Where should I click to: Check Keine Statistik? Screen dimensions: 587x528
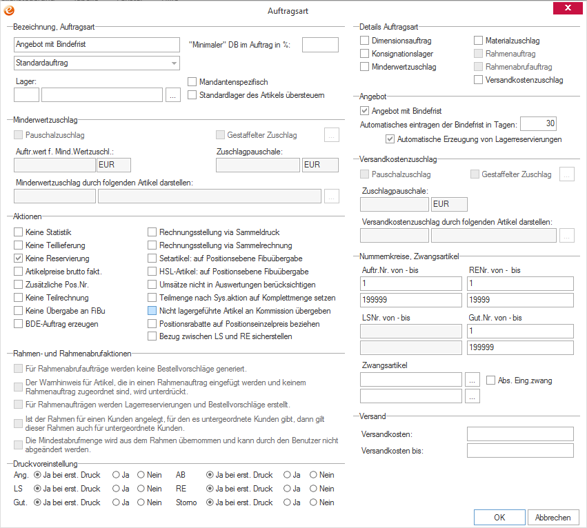[x=19, y=232]
